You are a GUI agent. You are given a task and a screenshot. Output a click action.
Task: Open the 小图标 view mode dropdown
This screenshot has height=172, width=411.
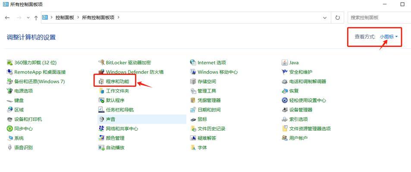[x=389, y=37]
